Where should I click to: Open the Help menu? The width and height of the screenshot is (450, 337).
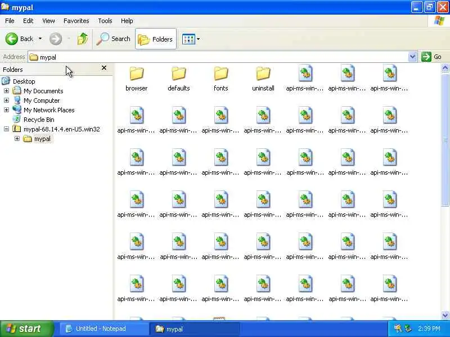[127, 21]
